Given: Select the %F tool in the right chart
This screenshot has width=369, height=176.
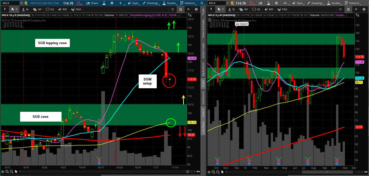Looking at the screenshot, I should [244, 9].
